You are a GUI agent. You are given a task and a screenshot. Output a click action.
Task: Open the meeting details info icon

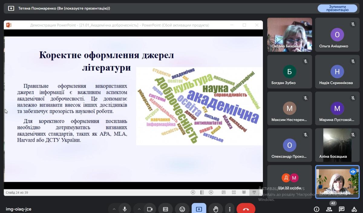pos(316,209)
